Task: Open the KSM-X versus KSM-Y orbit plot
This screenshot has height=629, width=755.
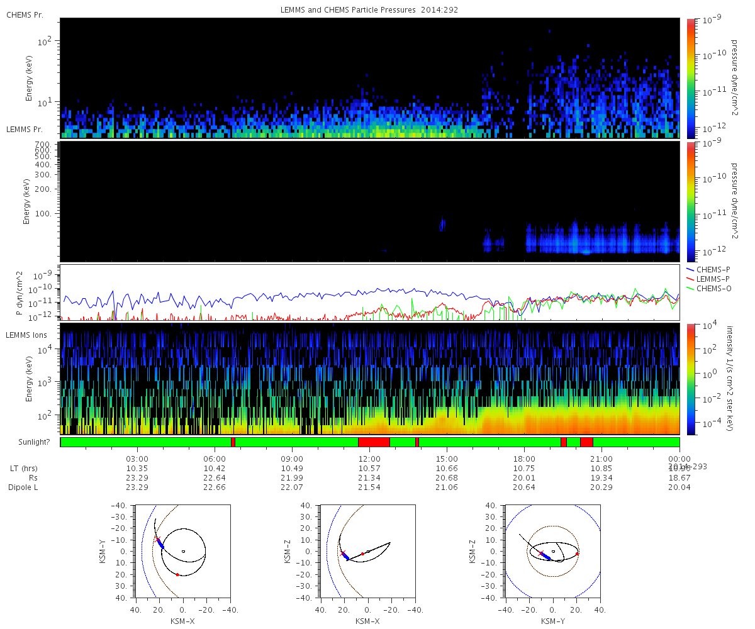Action: (182, 550)
